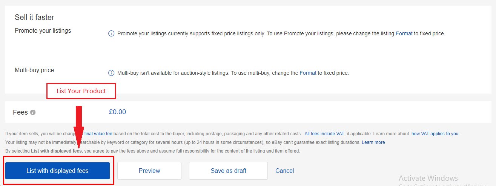
Task: Click the info icon beside Promote your listings message
Action: click(x=111, y=33)
